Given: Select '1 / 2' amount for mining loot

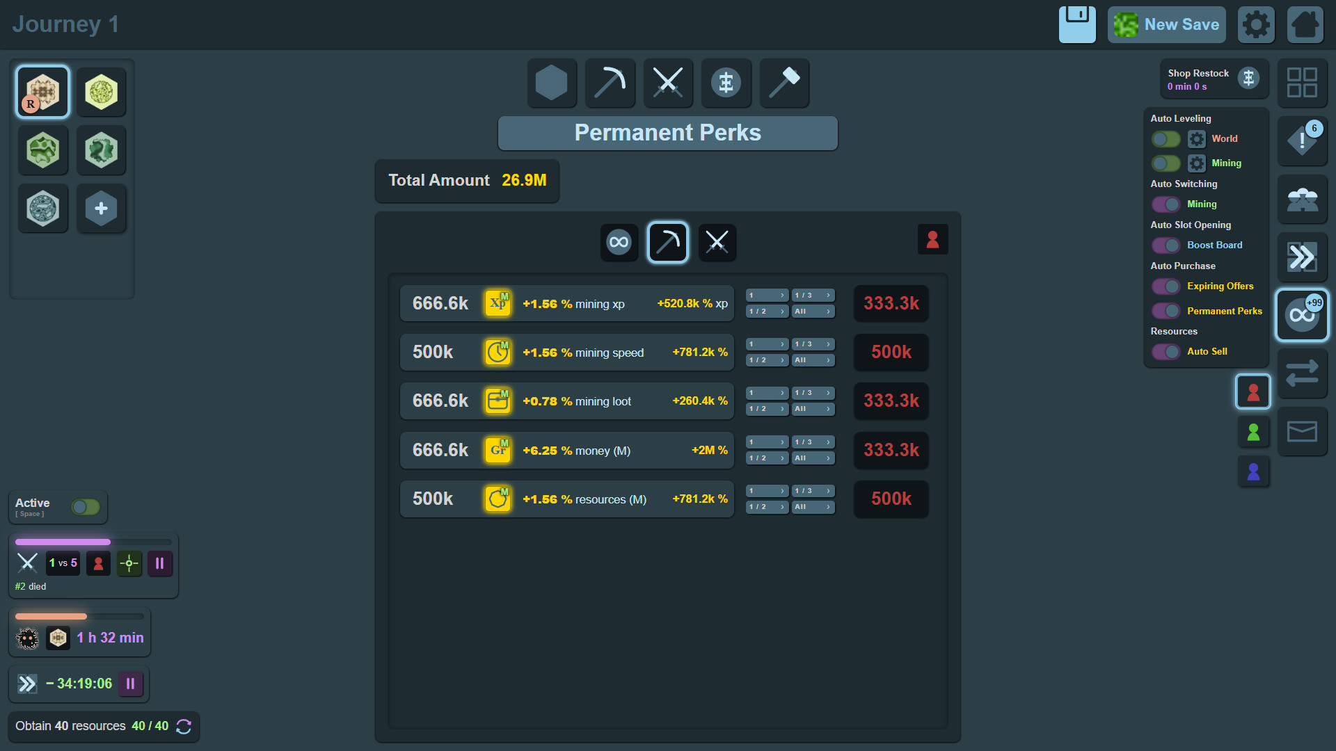Looking at the screenshot, I should [766, 409].
